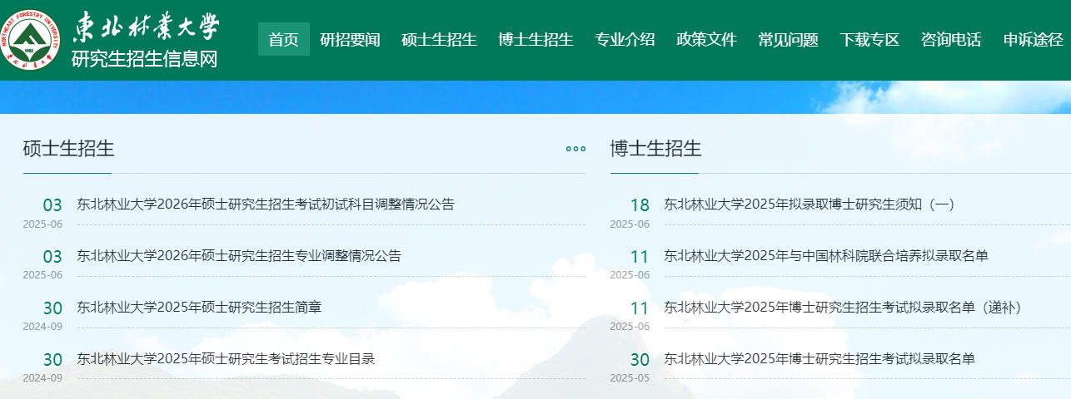Open the 常见问题 menu item
Image resolution: width=1071 pixels, height=399 pixels.
[788, 39]
